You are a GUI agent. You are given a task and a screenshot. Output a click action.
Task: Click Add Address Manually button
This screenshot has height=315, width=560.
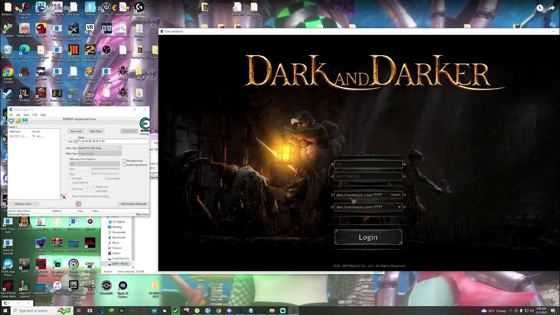(134, 204)
